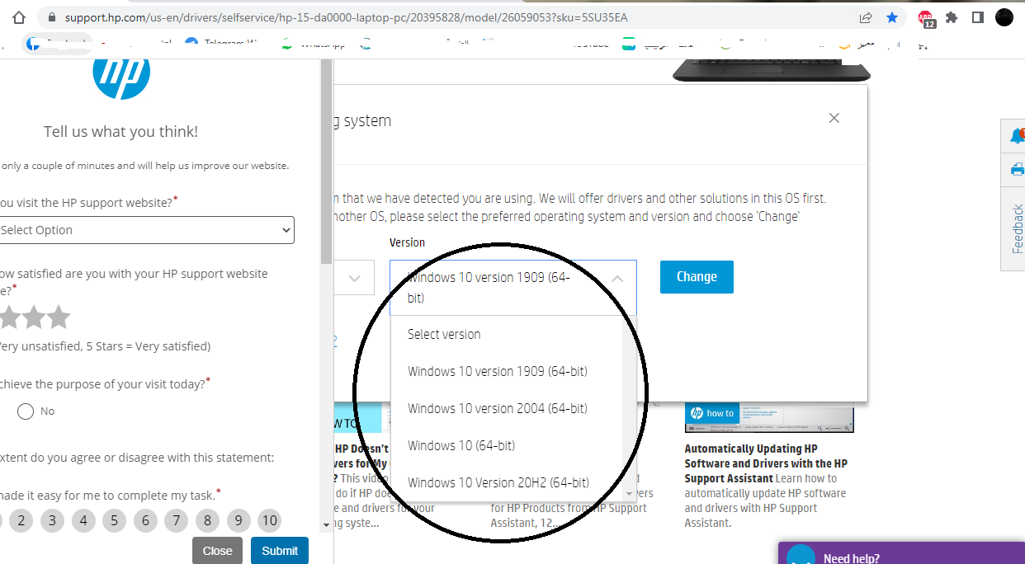Show the browser side panel
1025x564 pixels.
pyautogui.click(x=978, y=17)
